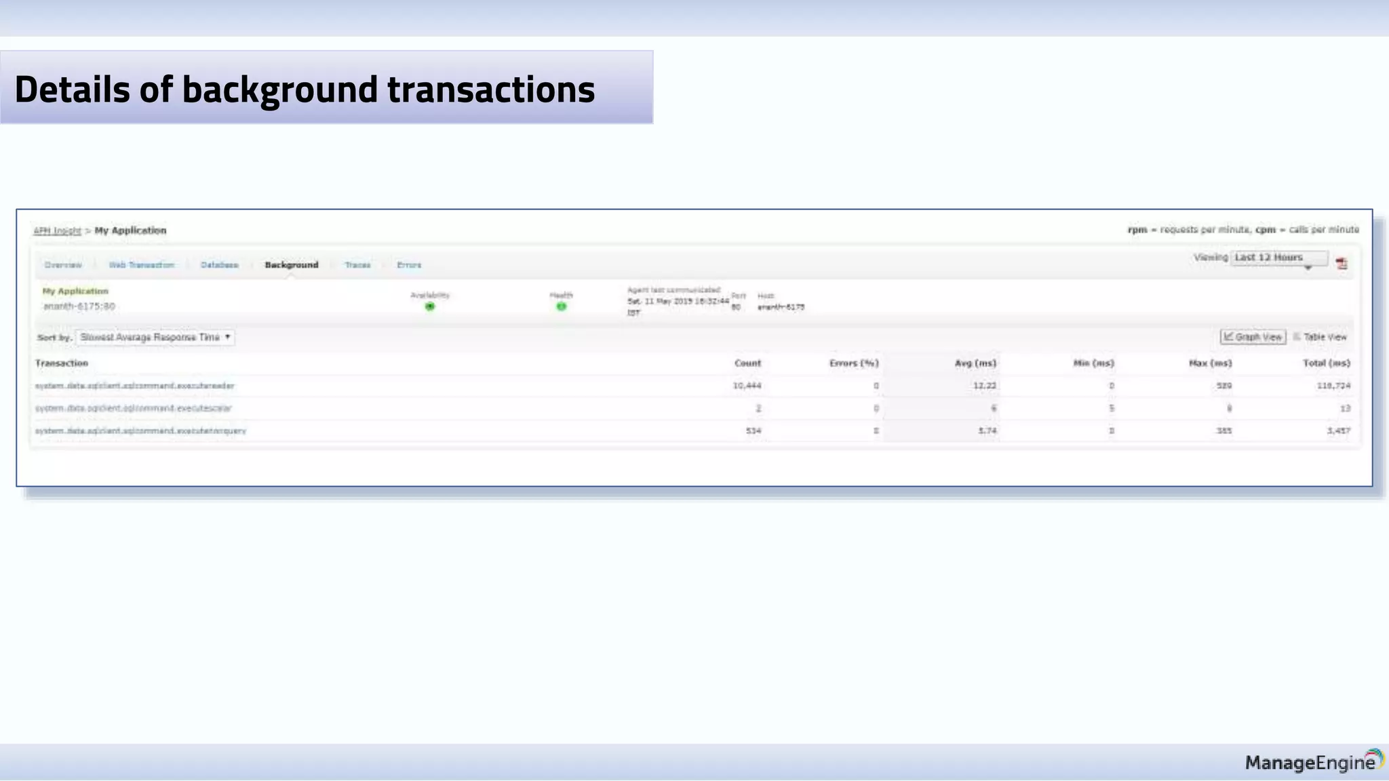Select the 10,444 count cell

pyautogui.click(x=747, y=386)
